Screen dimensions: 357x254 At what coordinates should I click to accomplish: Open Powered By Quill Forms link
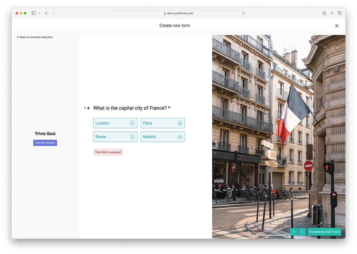(x=324, y=232)
